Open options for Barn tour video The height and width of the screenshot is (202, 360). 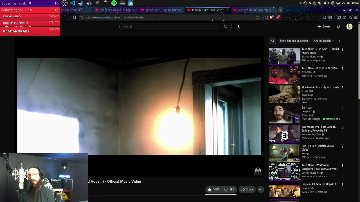(342, 108)
